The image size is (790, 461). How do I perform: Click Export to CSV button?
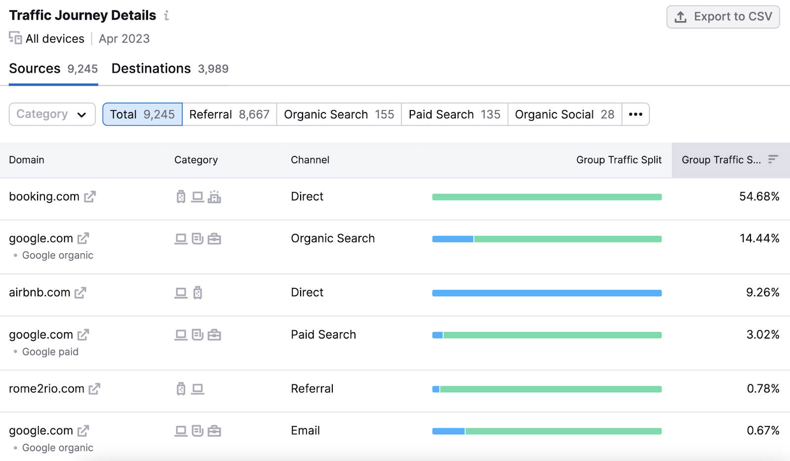(x=723, y=17)
